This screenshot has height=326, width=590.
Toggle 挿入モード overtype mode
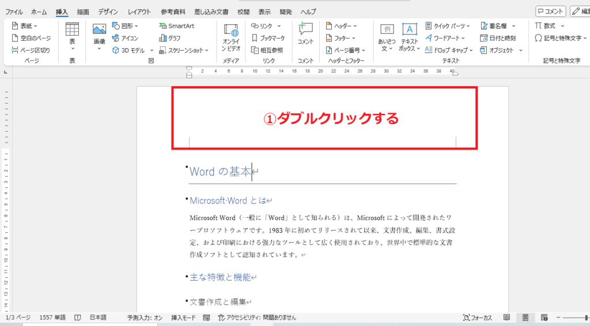(183, 318)
